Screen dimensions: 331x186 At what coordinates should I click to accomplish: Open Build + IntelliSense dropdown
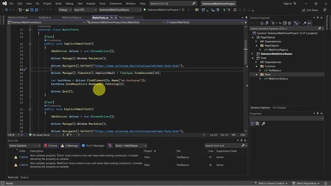point(131,146)
